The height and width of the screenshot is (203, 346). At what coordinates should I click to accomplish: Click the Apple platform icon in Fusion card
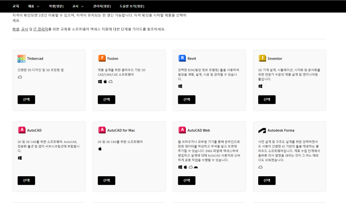[105, 82]
